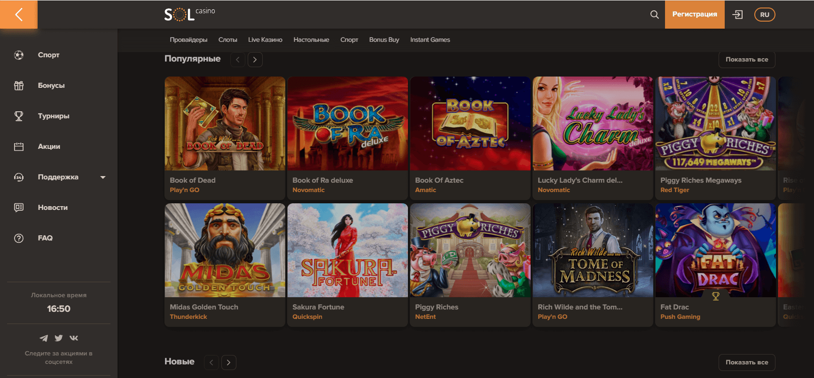Open the Провайдеры tab

pyautogui.click(x=188, y=40)
